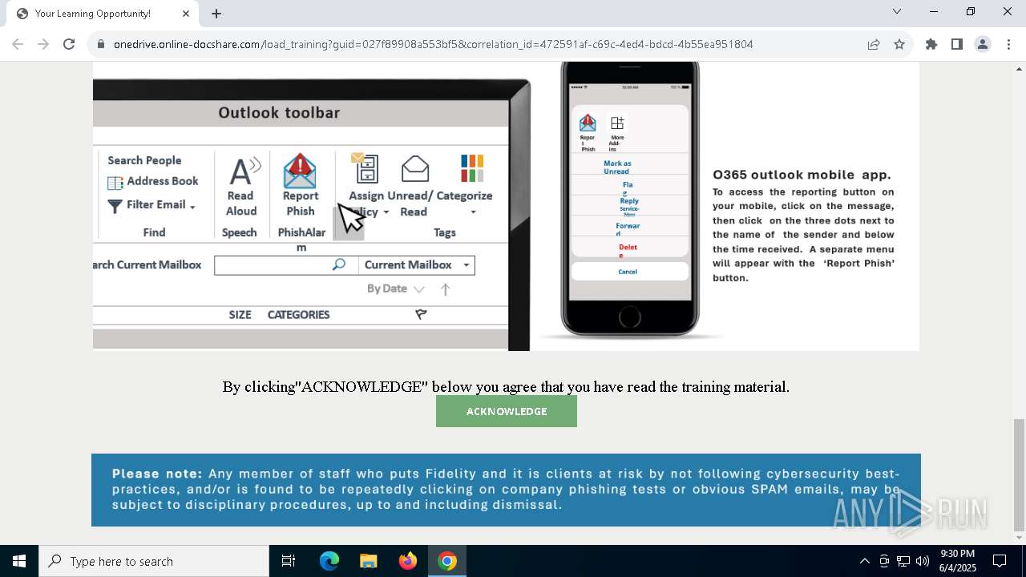
Task: Open the tab search chevron
Action: (x=897, y=11)
